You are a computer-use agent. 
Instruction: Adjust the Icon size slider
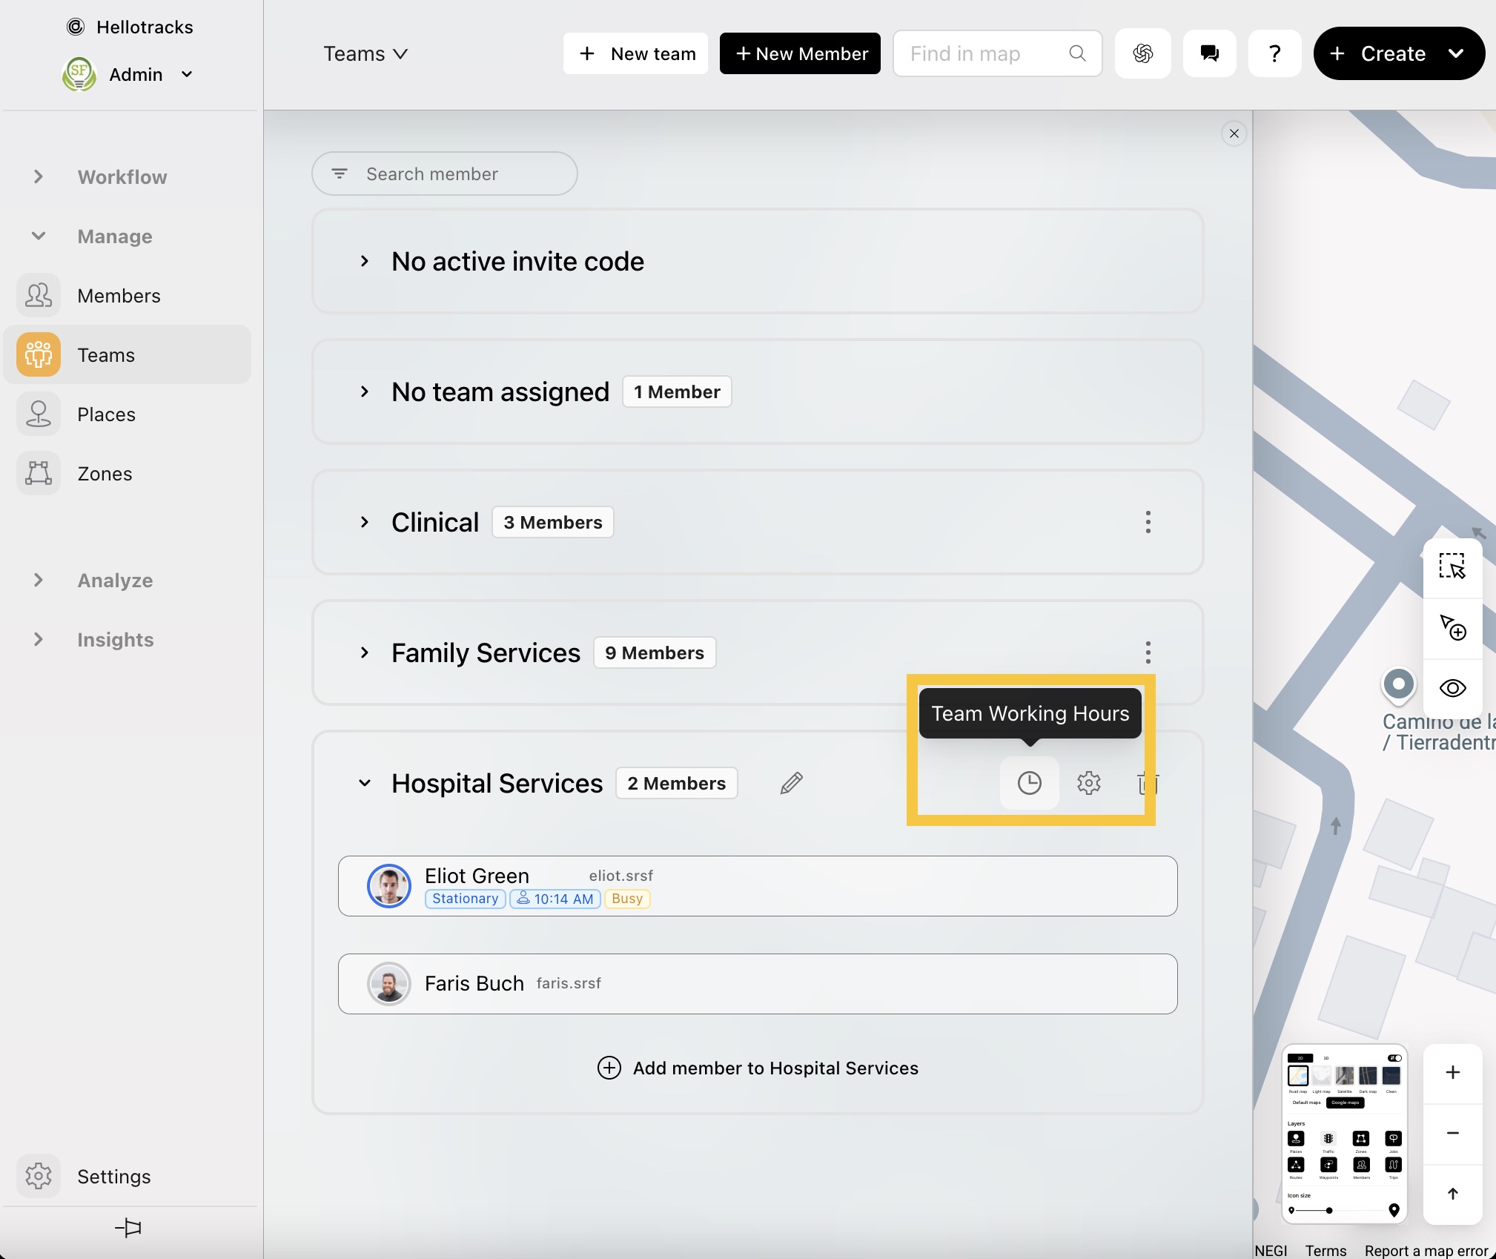(x=1329, y=1211)
